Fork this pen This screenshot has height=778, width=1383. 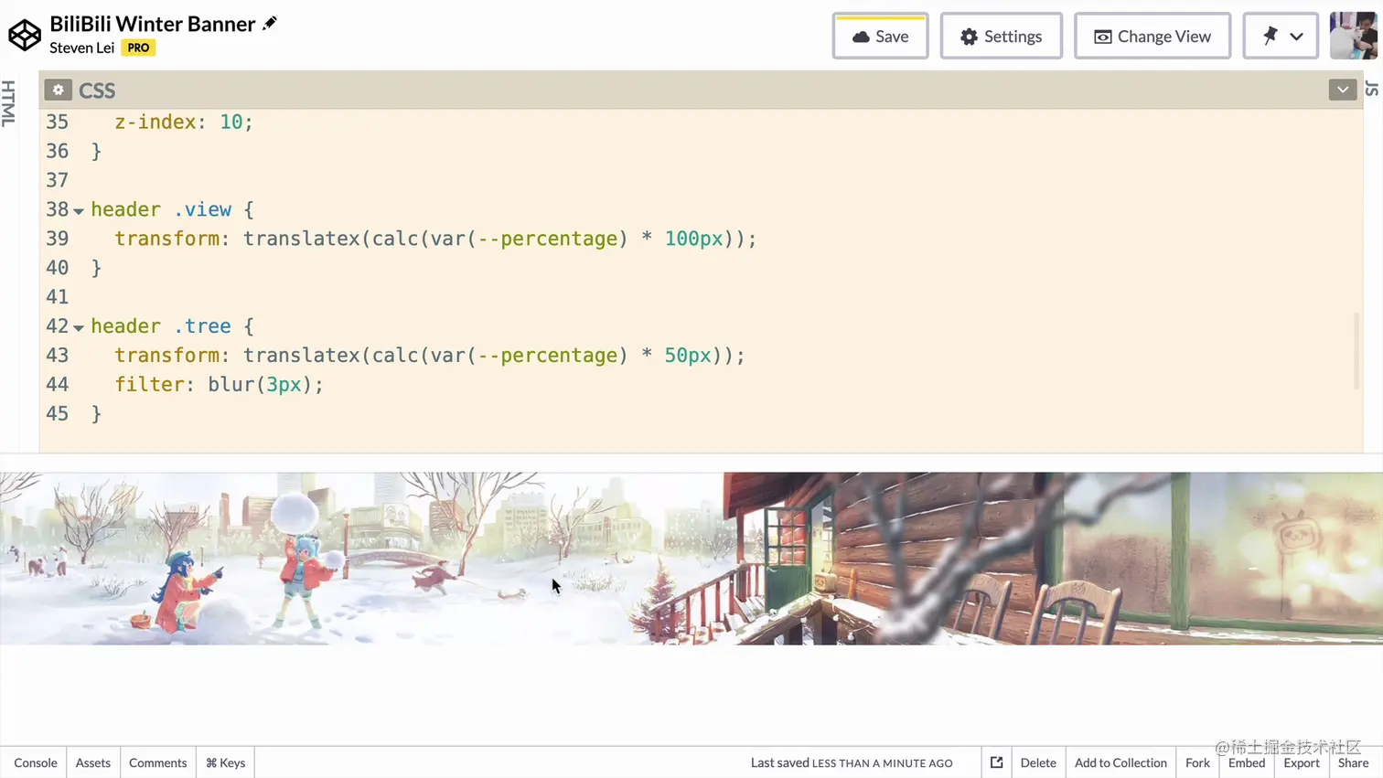click(1197, 762)
